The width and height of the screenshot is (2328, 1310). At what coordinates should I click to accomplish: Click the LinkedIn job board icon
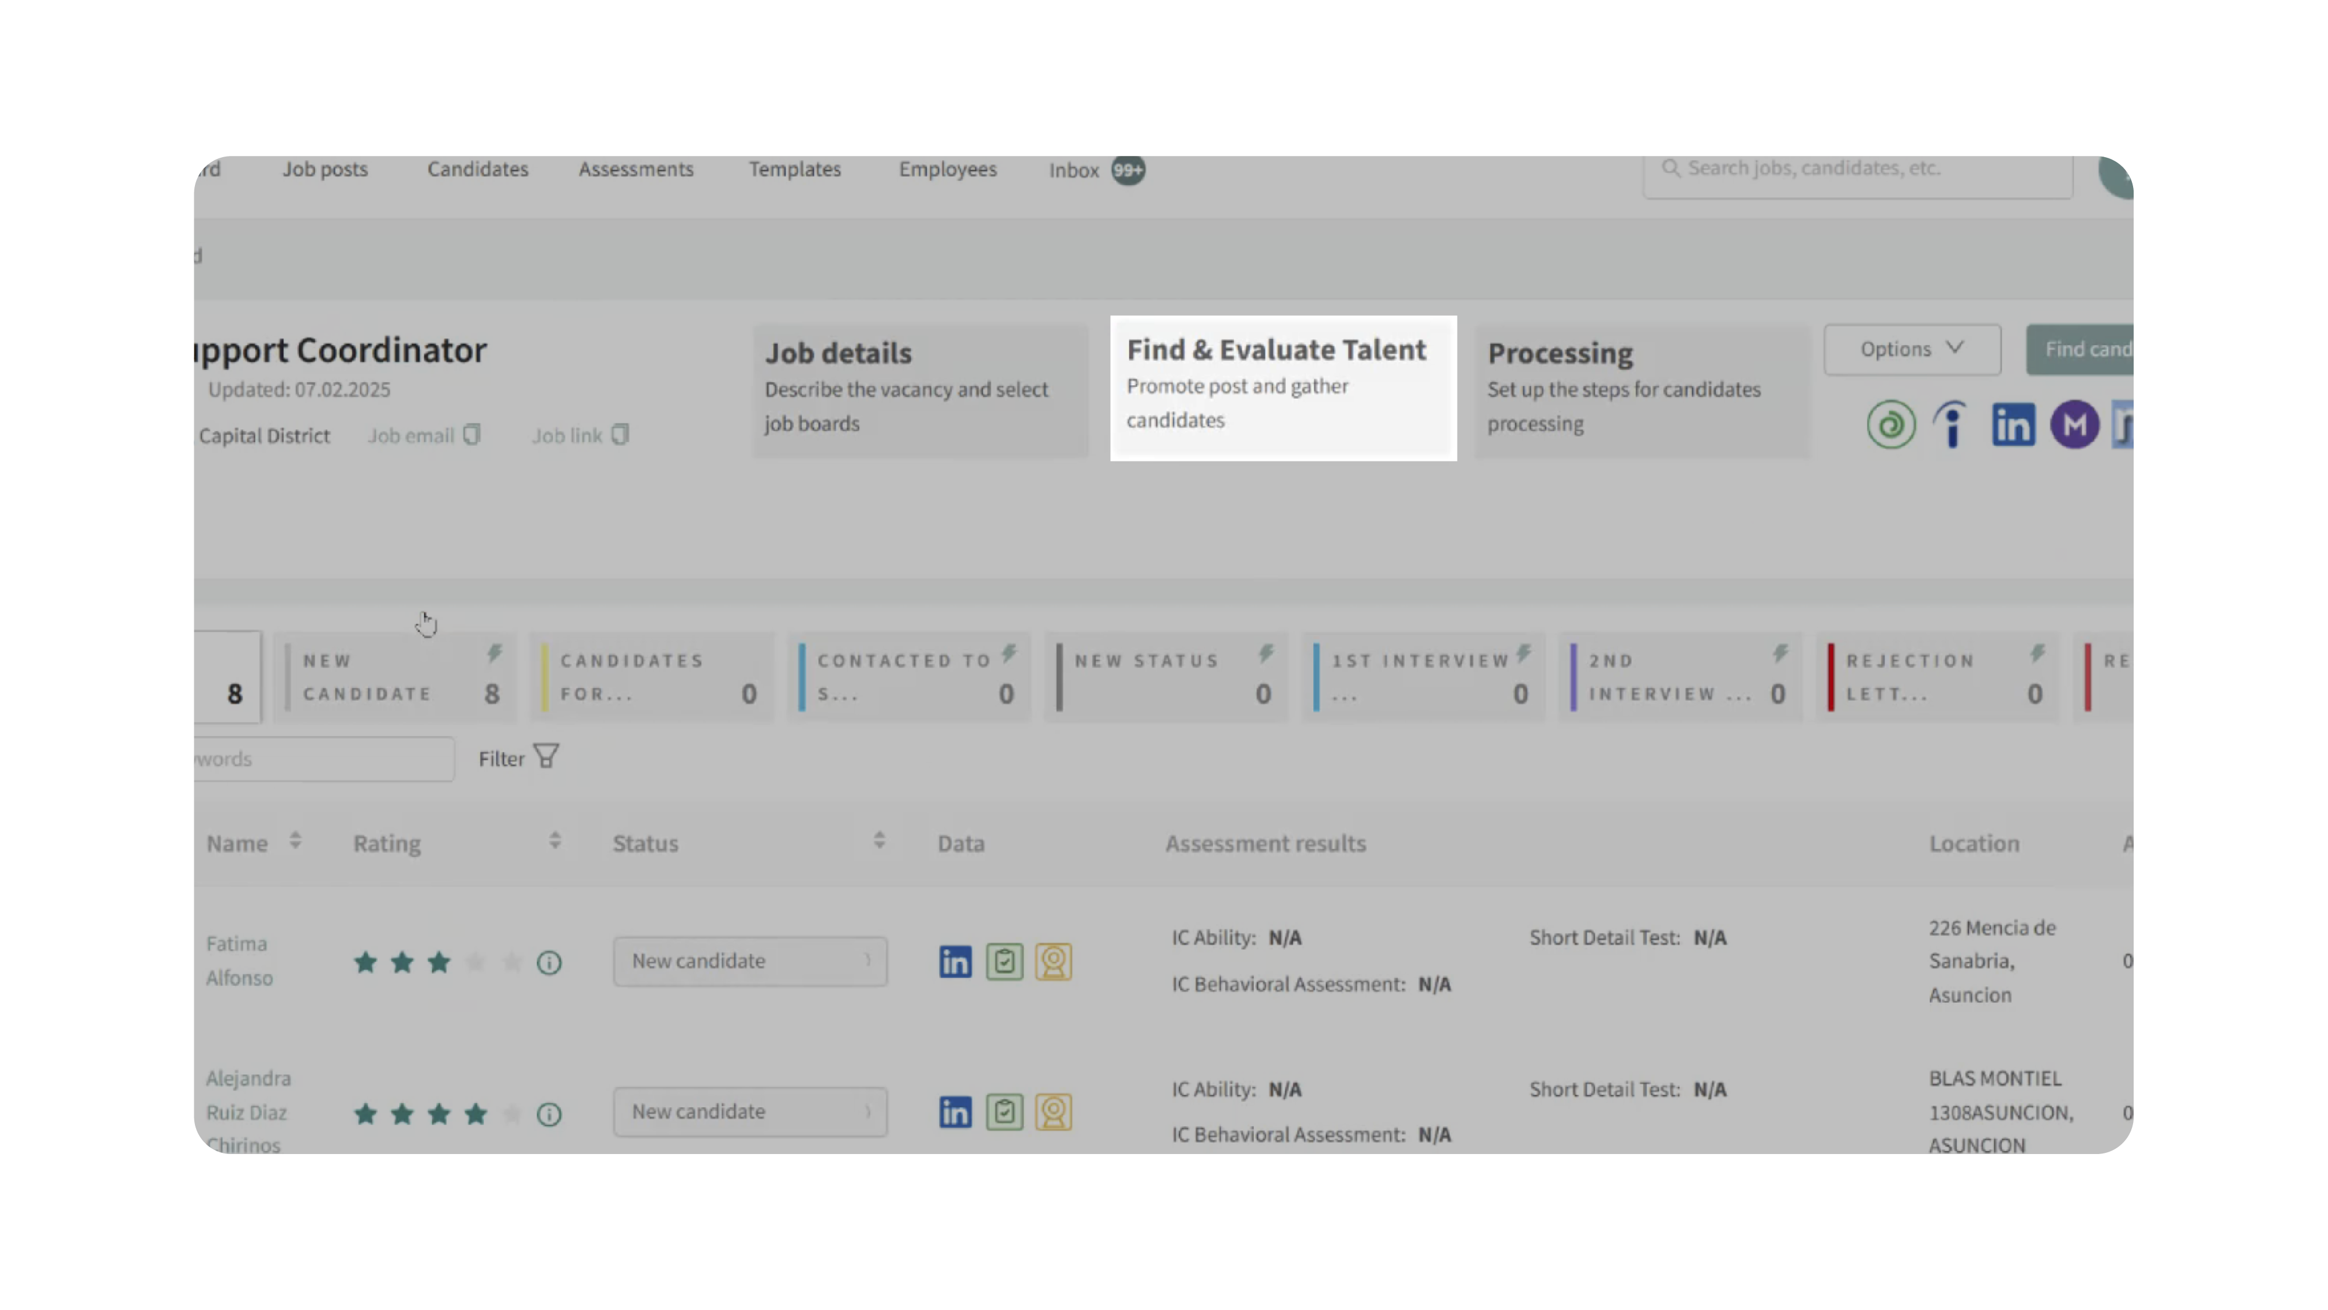tap(2013, 425)
